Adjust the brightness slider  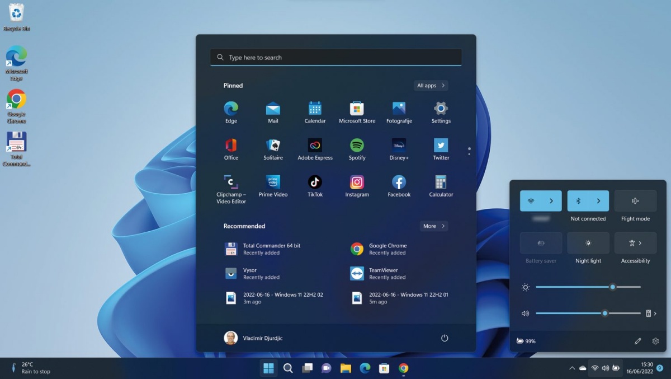point(588,287)
